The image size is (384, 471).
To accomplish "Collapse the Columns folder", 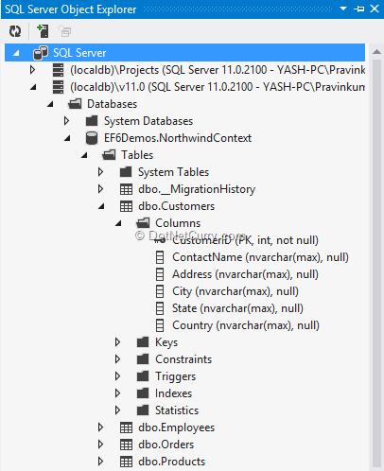I will point(118,223).
